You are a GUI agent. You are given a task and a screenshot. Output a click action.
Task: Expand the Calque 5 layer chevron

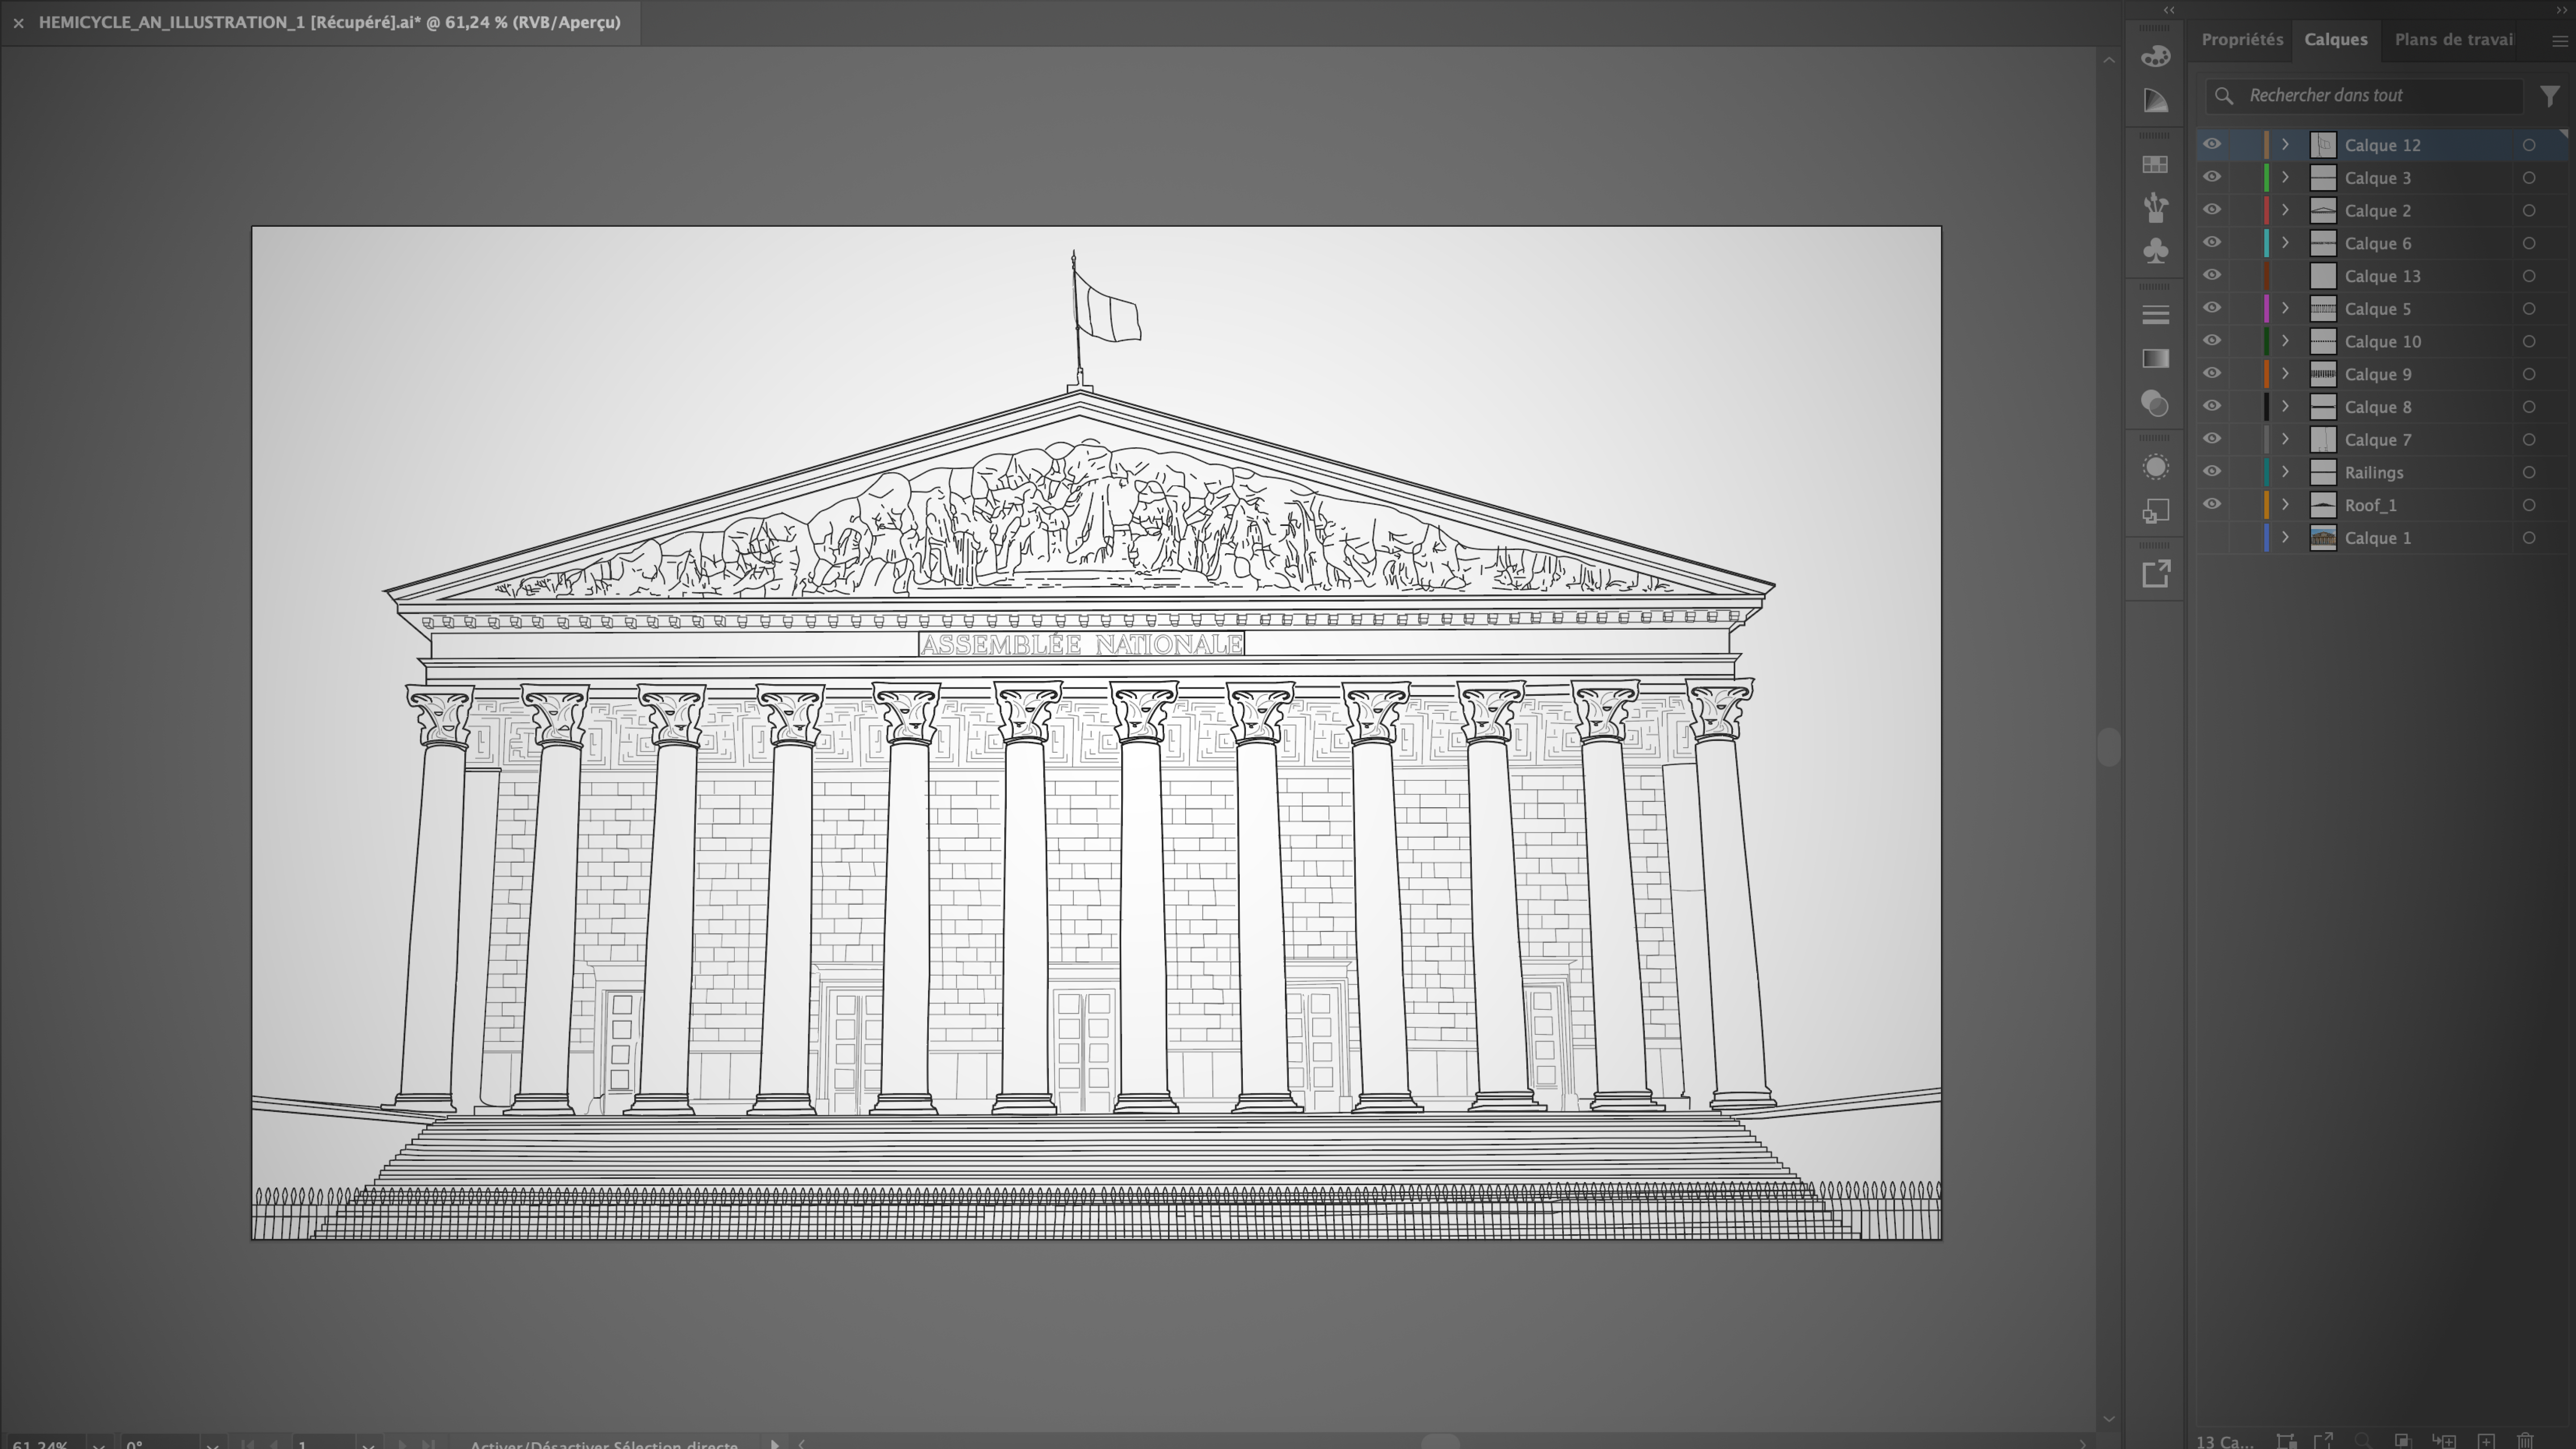click(x=2284, y=308)
